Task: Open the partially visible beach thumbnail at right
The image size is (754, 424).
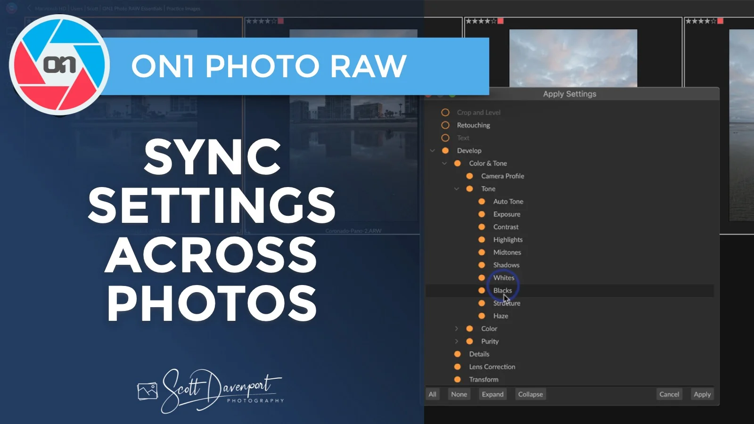Action: pos(741,125)
